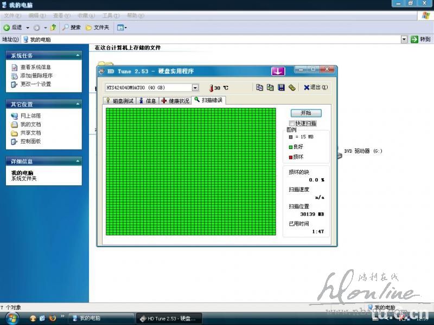Image resolution: width=434 pixels, height=325 pixels.
Task: Click the 地址 address bar field
Action: click(212, 40)
